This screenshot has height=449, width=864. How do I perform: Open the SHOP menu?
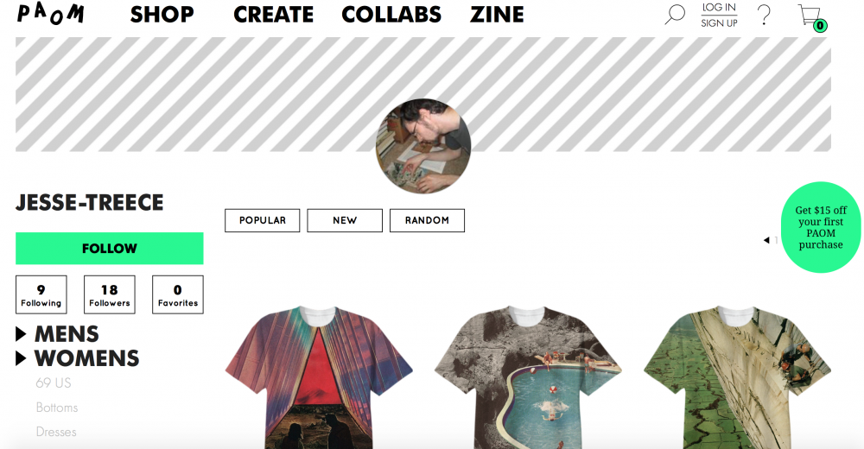point(162,15)
